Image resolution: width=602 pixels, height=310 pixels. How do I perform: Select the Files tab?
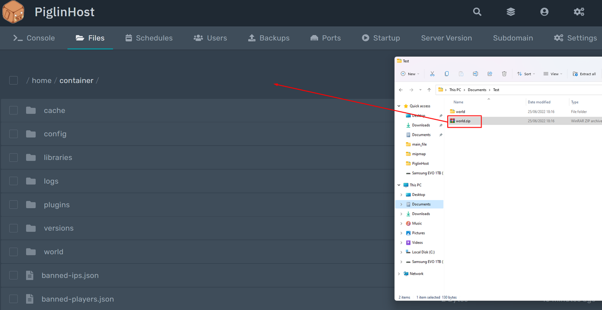pyautogui.click(x=90, y=38)
